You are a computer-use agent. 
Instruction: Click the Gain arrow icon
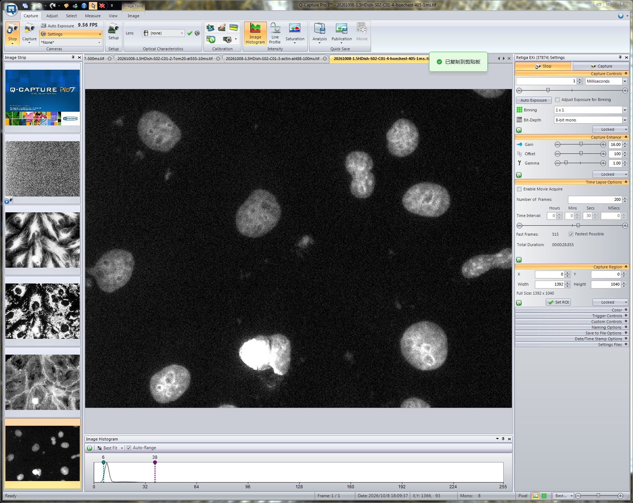pyautogui.click(x=519, y=144)
